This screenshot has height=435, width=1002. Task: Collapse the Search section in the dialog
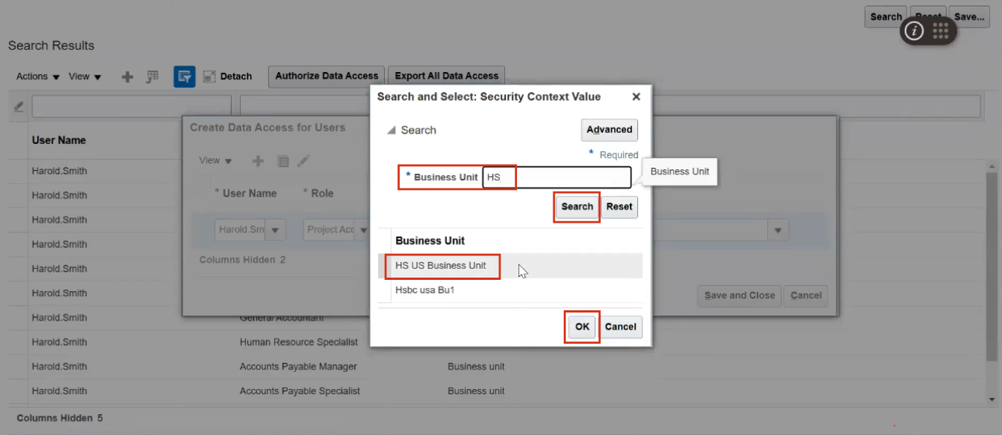click(x=391, y=130)
